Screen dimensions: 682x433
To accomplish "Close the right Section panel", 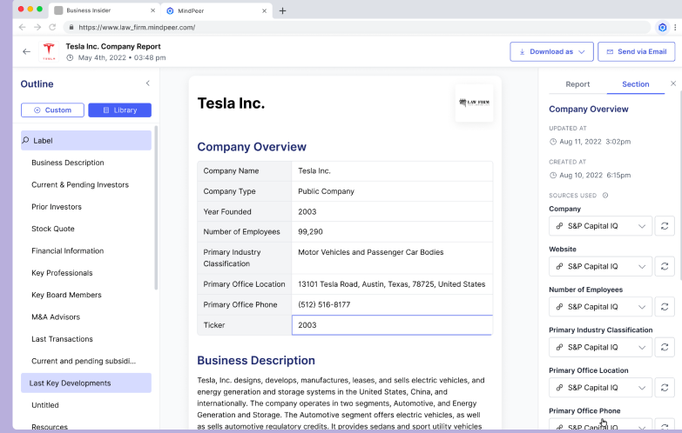I will click(673, 83).
